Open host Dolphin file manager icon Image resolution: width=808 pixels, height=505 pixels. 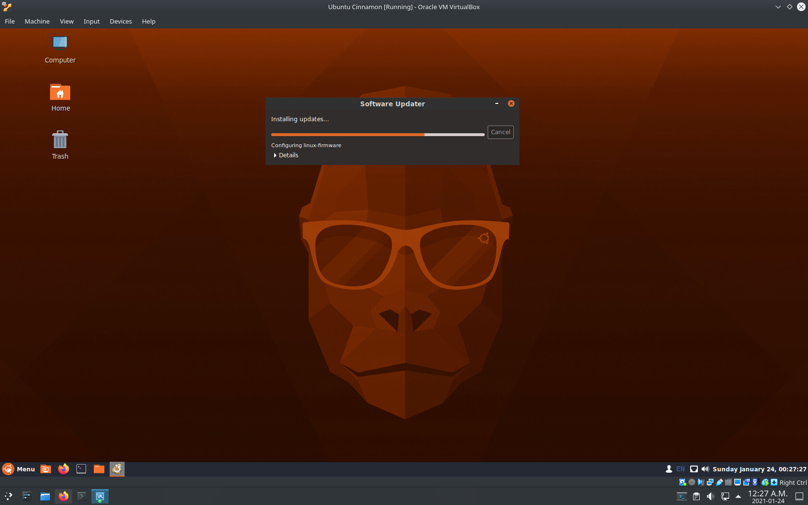click(45, 496)
